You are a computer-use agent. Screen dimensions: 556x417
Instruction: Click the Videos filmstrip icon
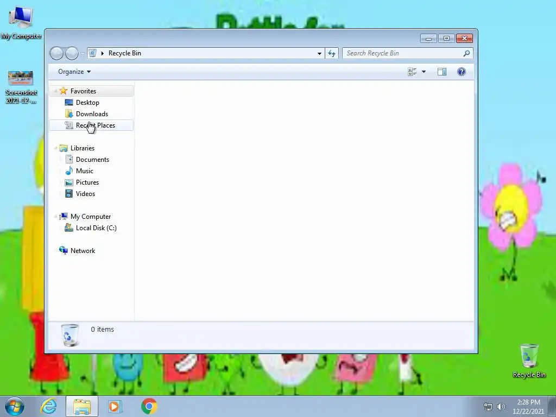pyautogui.click(x=69, y=194)
